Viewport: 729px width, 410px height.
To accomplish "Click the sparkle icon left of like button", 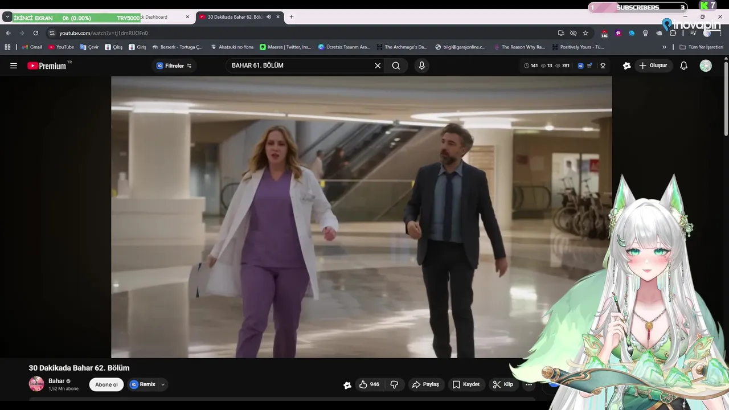I will [347, 385].
